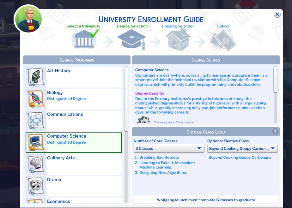Select the Communications degree program
Screen dimensions: 292x208
click(74, 121)
